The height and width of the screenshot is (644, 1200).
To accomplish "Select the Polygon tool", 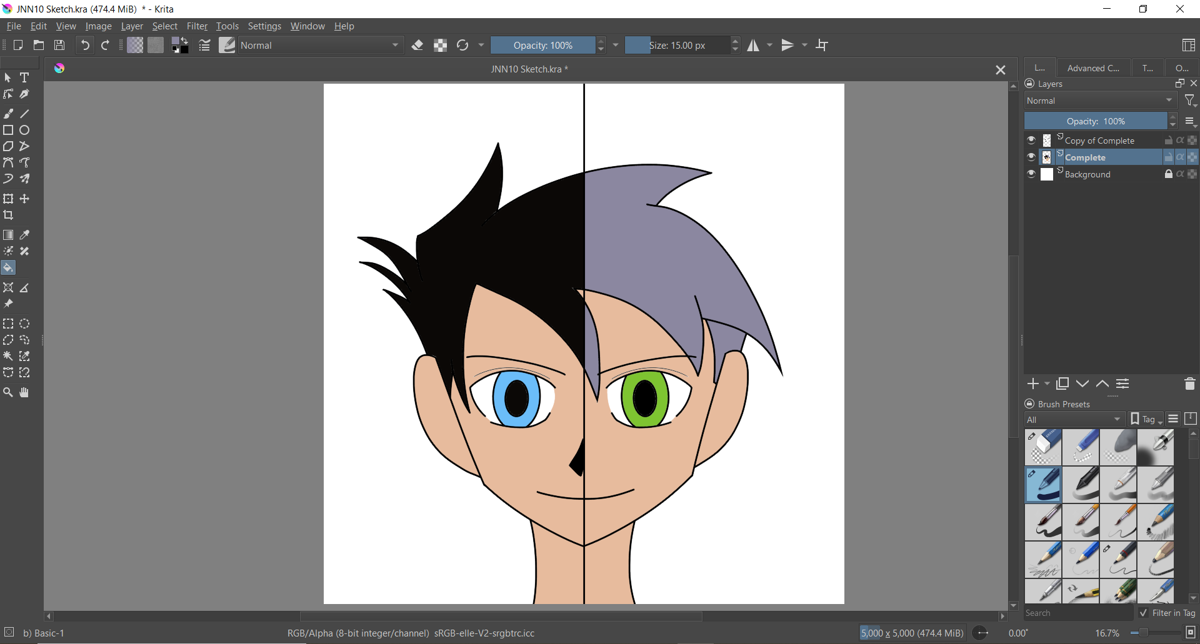I will (x=8, y=146).
